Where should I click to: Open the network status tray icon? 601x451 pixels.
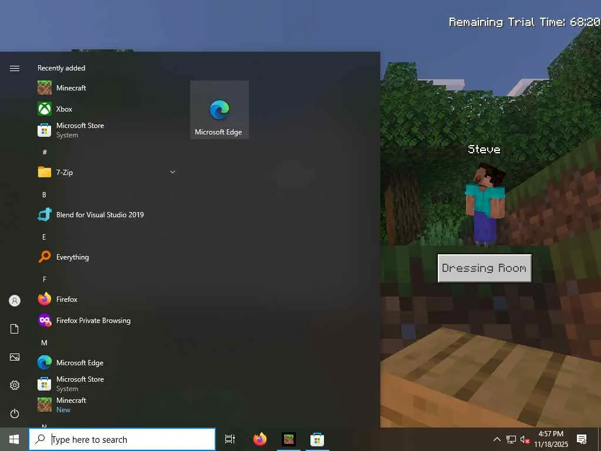[x=511, y=439]
